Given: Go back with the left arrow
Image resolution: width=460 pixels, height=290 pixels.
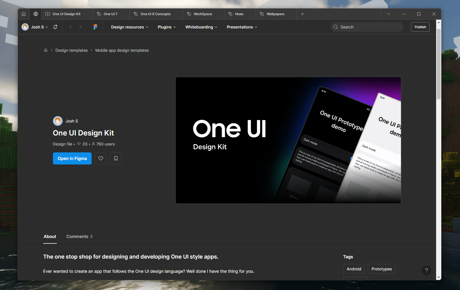Looking at the screenshot, I should pos(70,27).
